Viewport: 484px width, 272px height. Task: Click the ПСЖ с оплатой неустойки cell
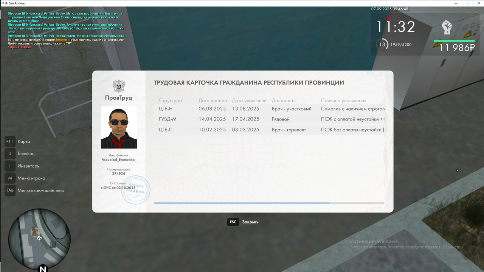[353, 119]
